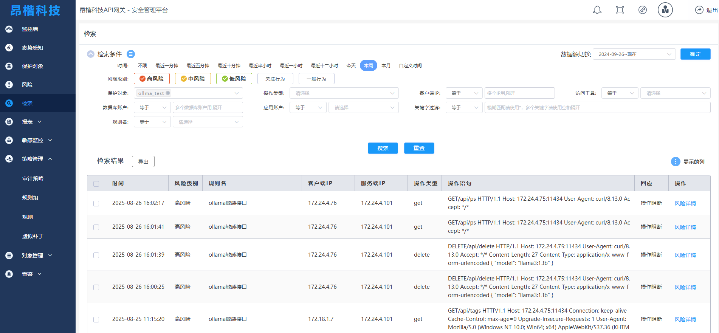Toggle fullscreen mode icon in header
The width and height of the screenshot is (719, 333).
[620, 10]
